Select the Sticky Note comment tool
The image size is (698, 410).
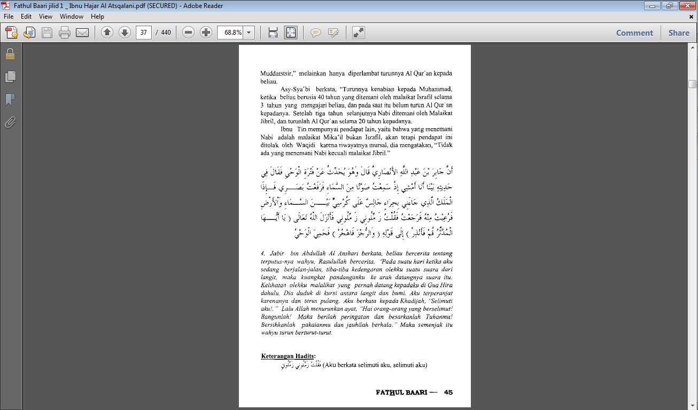tap(316, 33)
